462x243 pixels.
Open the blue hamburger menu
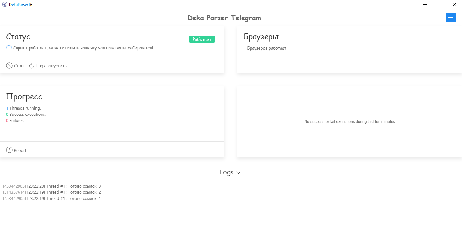pyautogui.click(x=450, y=18)
